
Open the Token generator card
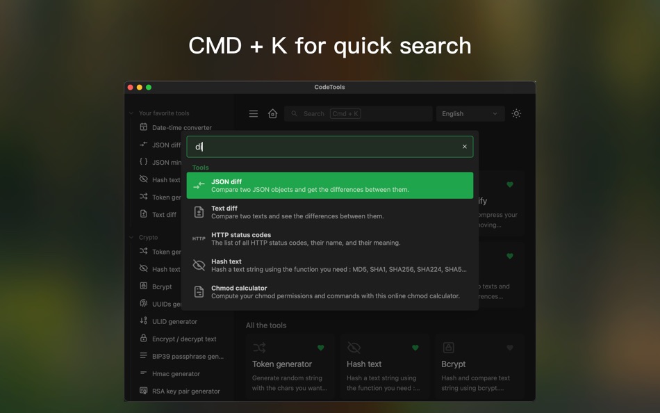[290, 366]
